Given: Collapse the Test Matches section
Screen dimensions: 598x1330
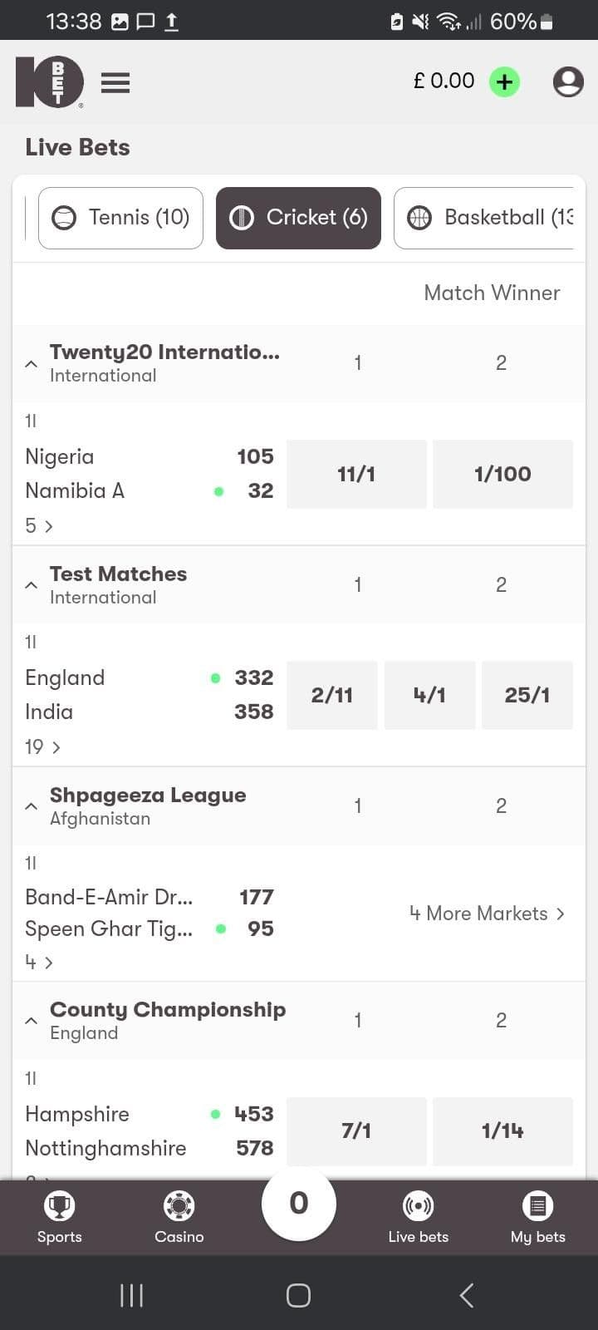Looking at the screenshot, I should click(32, 585).
